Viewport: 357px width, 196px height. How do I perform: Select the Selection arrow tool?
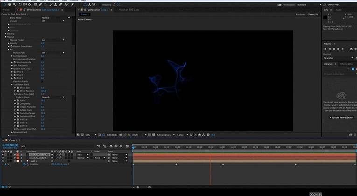click(x=4, y=5)
